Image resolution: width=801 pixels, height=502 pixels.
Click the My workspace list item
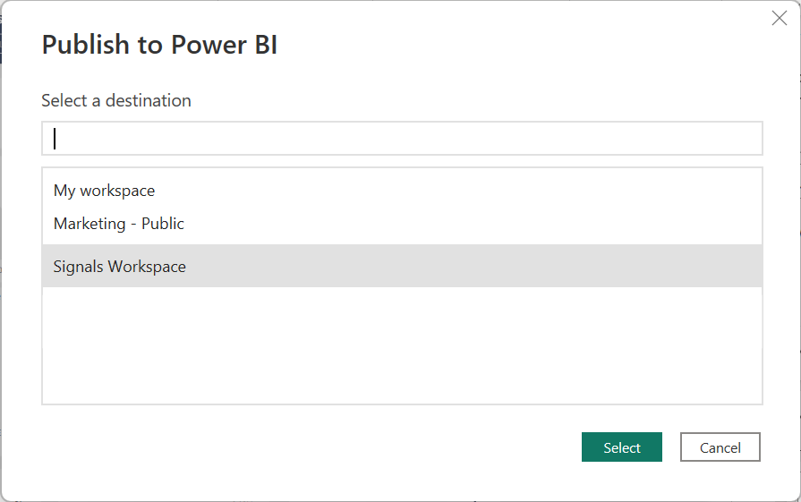pyautogui.click(x=402, y=191)
